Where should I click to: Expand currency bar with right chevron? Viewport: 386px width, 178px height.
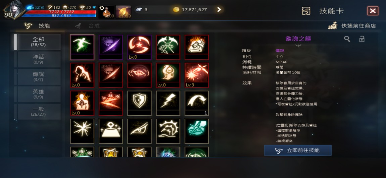pos(219,10)
